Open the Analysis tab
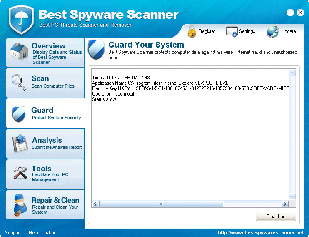Image resolution: width=309 pixels, height=237 pixels. (45, 144)
